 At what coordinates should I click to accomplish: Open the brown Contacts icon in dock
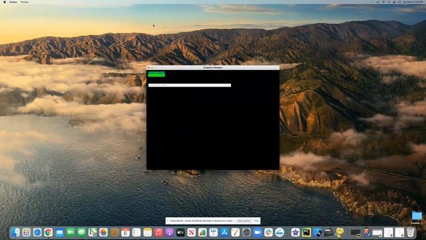(114, 233)
